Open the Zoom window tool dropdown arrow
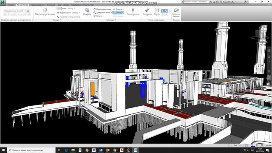This screenshot has height=153, width=272. click(x=111, y=13)
